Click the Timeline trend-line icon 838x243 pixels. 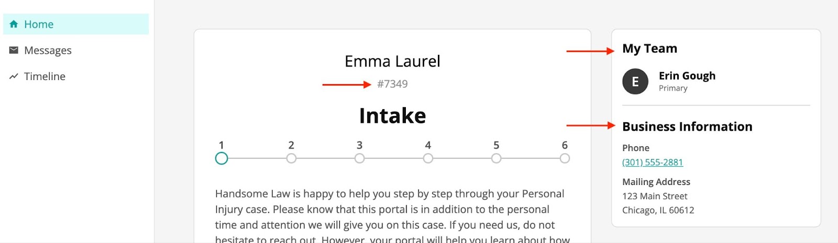(x=14, y=76)
